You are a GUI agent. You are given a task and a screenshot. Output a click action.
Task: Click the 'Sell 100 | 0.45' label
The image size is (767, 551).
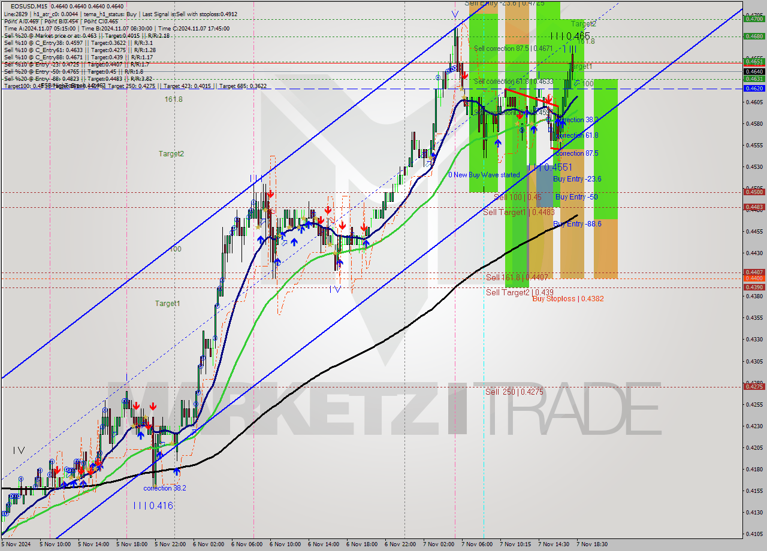(x=518, y=196)
